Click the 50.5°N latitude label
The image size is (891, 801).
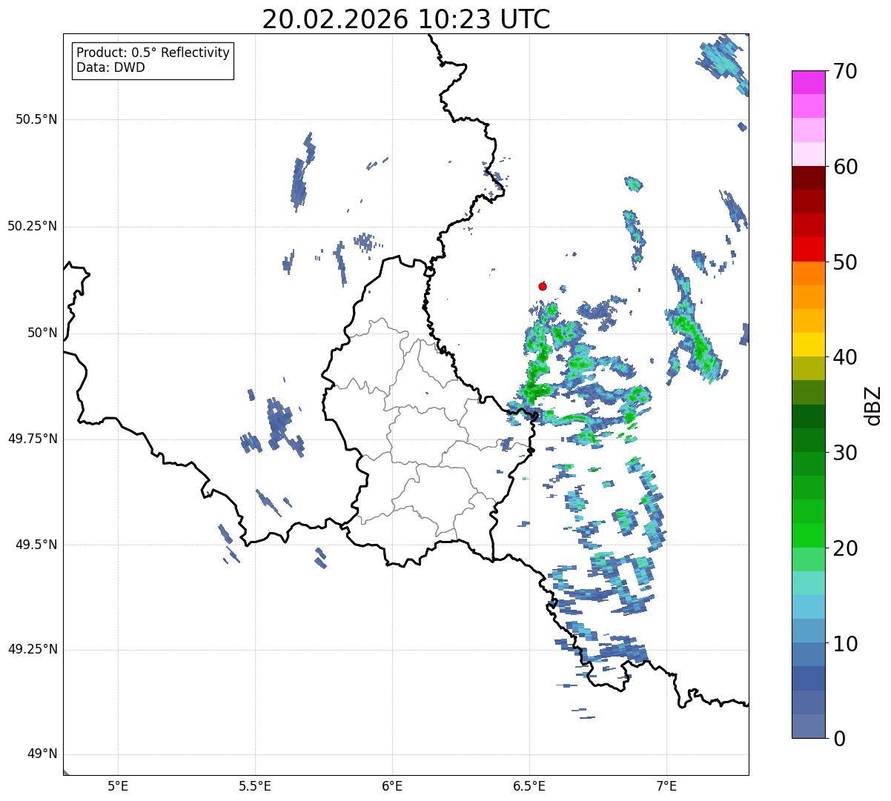pos(36,120)
